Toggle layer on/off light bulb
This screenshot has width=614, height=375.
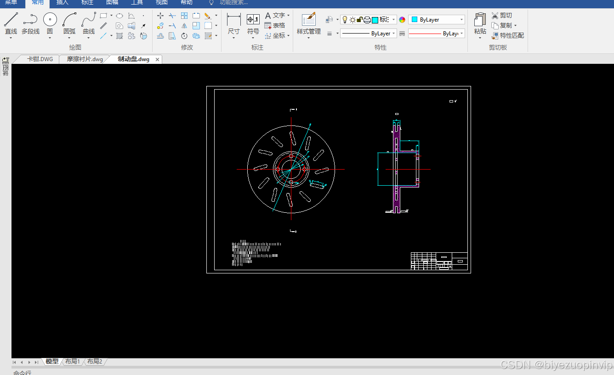click(345, 20)
